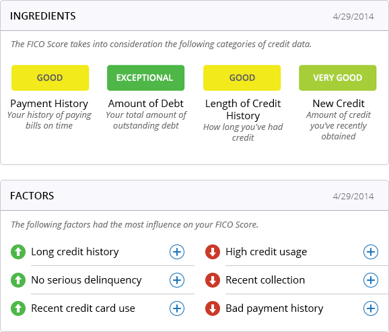Click green up arrow beside No serious delinquency
Viewport: 389px width, 332px height.
click(18, 280)
